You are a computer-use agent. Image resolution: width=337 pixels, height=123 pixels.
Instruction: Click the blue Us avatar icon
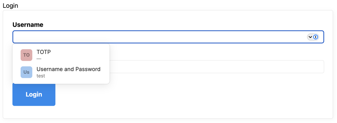pos(26,72)
